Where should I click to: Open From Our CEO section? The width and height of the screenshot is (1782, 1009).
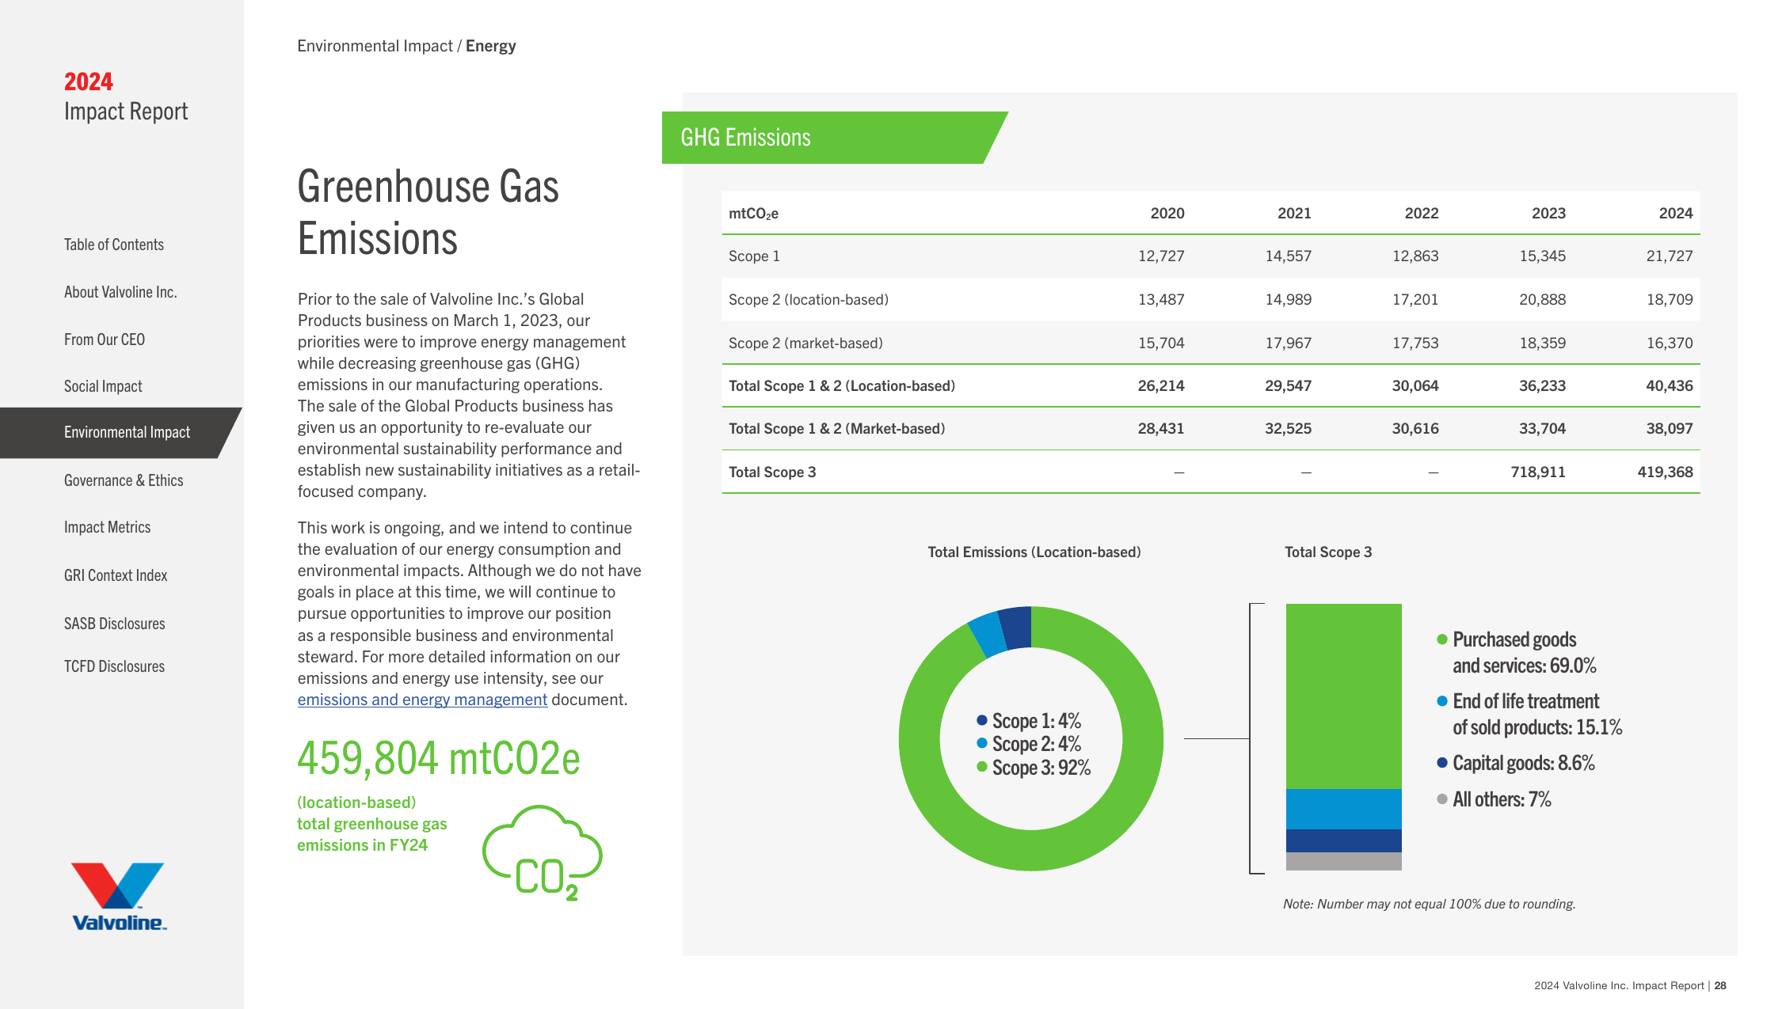click(105, 339)
